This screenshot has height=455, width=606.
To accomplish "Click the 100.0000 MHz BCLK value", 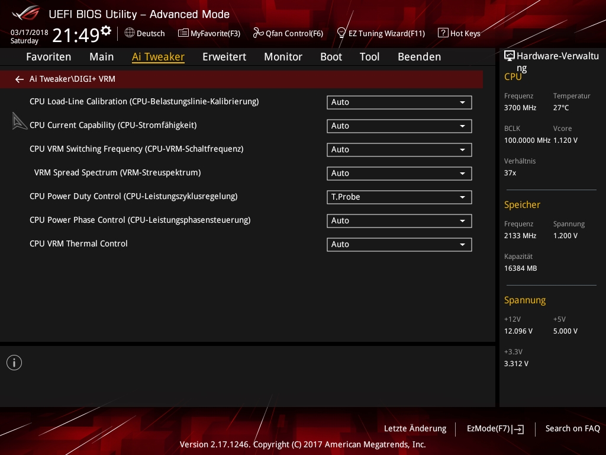I will (x=527, y=140).
